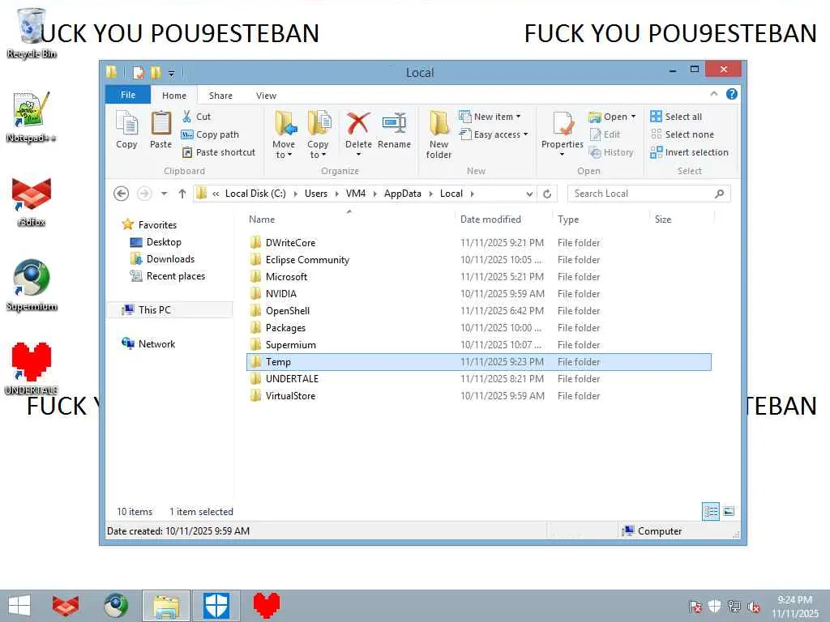The width and height of the screenshot is (830, 622).
Task: Open the Windows Start button
Action: (x=19, y=606)
